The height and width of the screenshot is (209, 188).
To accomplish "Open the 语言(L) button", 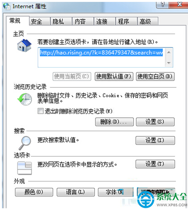I will 76,192.
